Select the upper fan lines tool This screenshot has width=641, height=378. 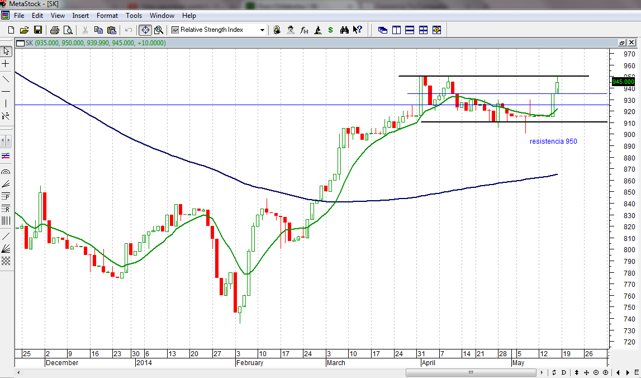click(x=6, y=184)
